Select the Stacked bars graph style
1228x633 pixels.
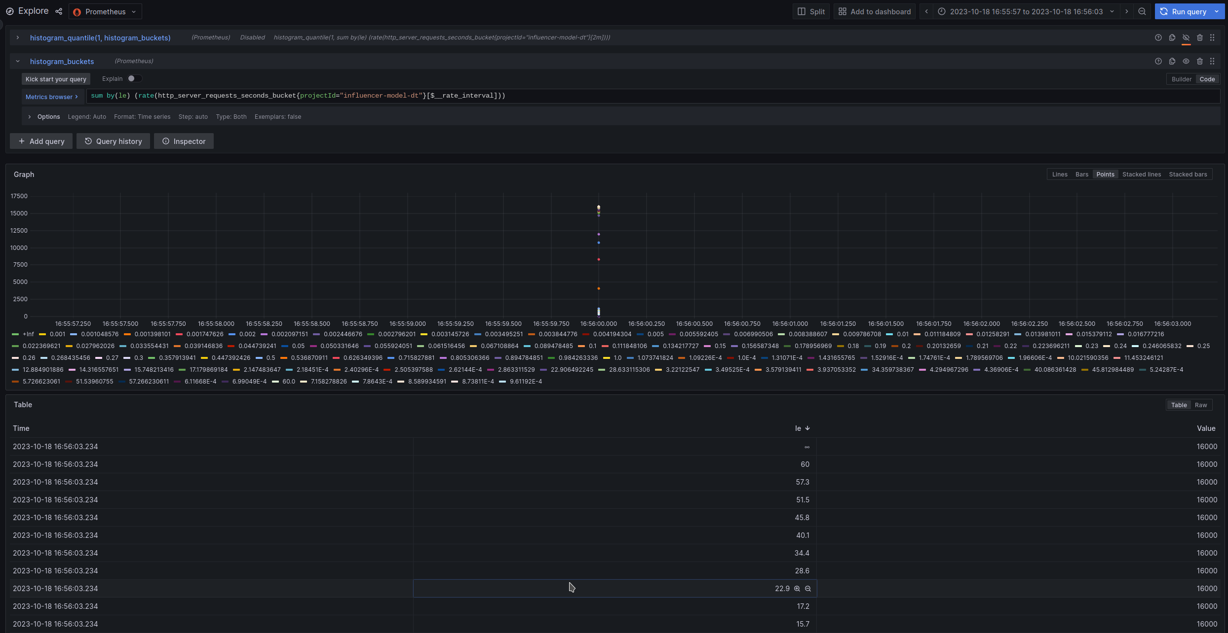pos(1188,174)
